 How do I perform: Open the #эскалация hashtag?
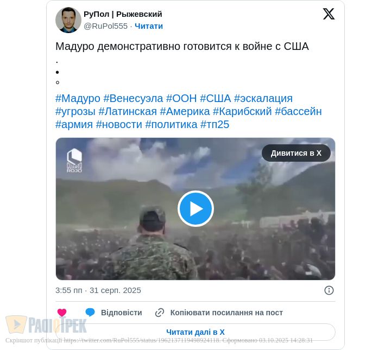coord(263,98)
